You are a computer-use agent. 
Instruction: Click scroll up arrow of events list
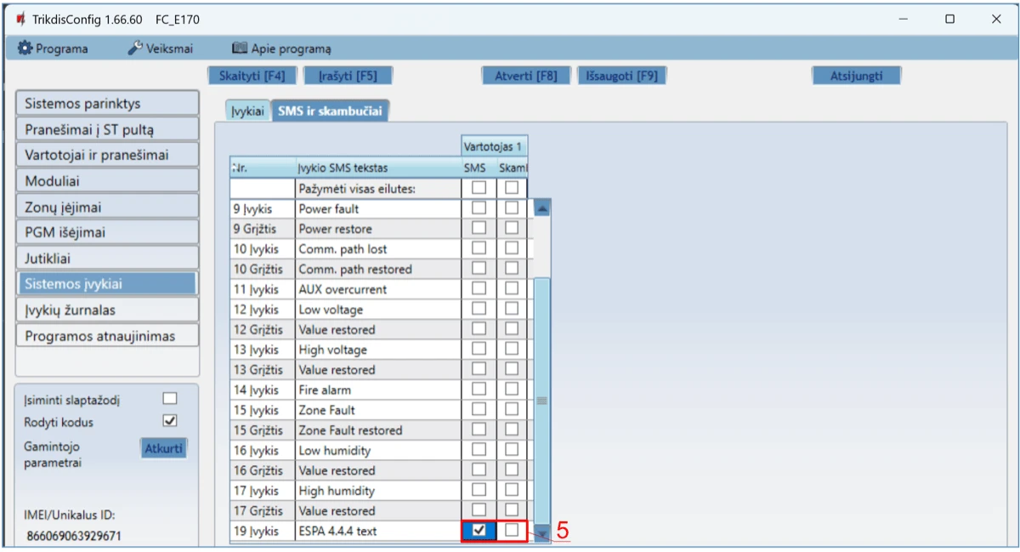click(541, 208)
